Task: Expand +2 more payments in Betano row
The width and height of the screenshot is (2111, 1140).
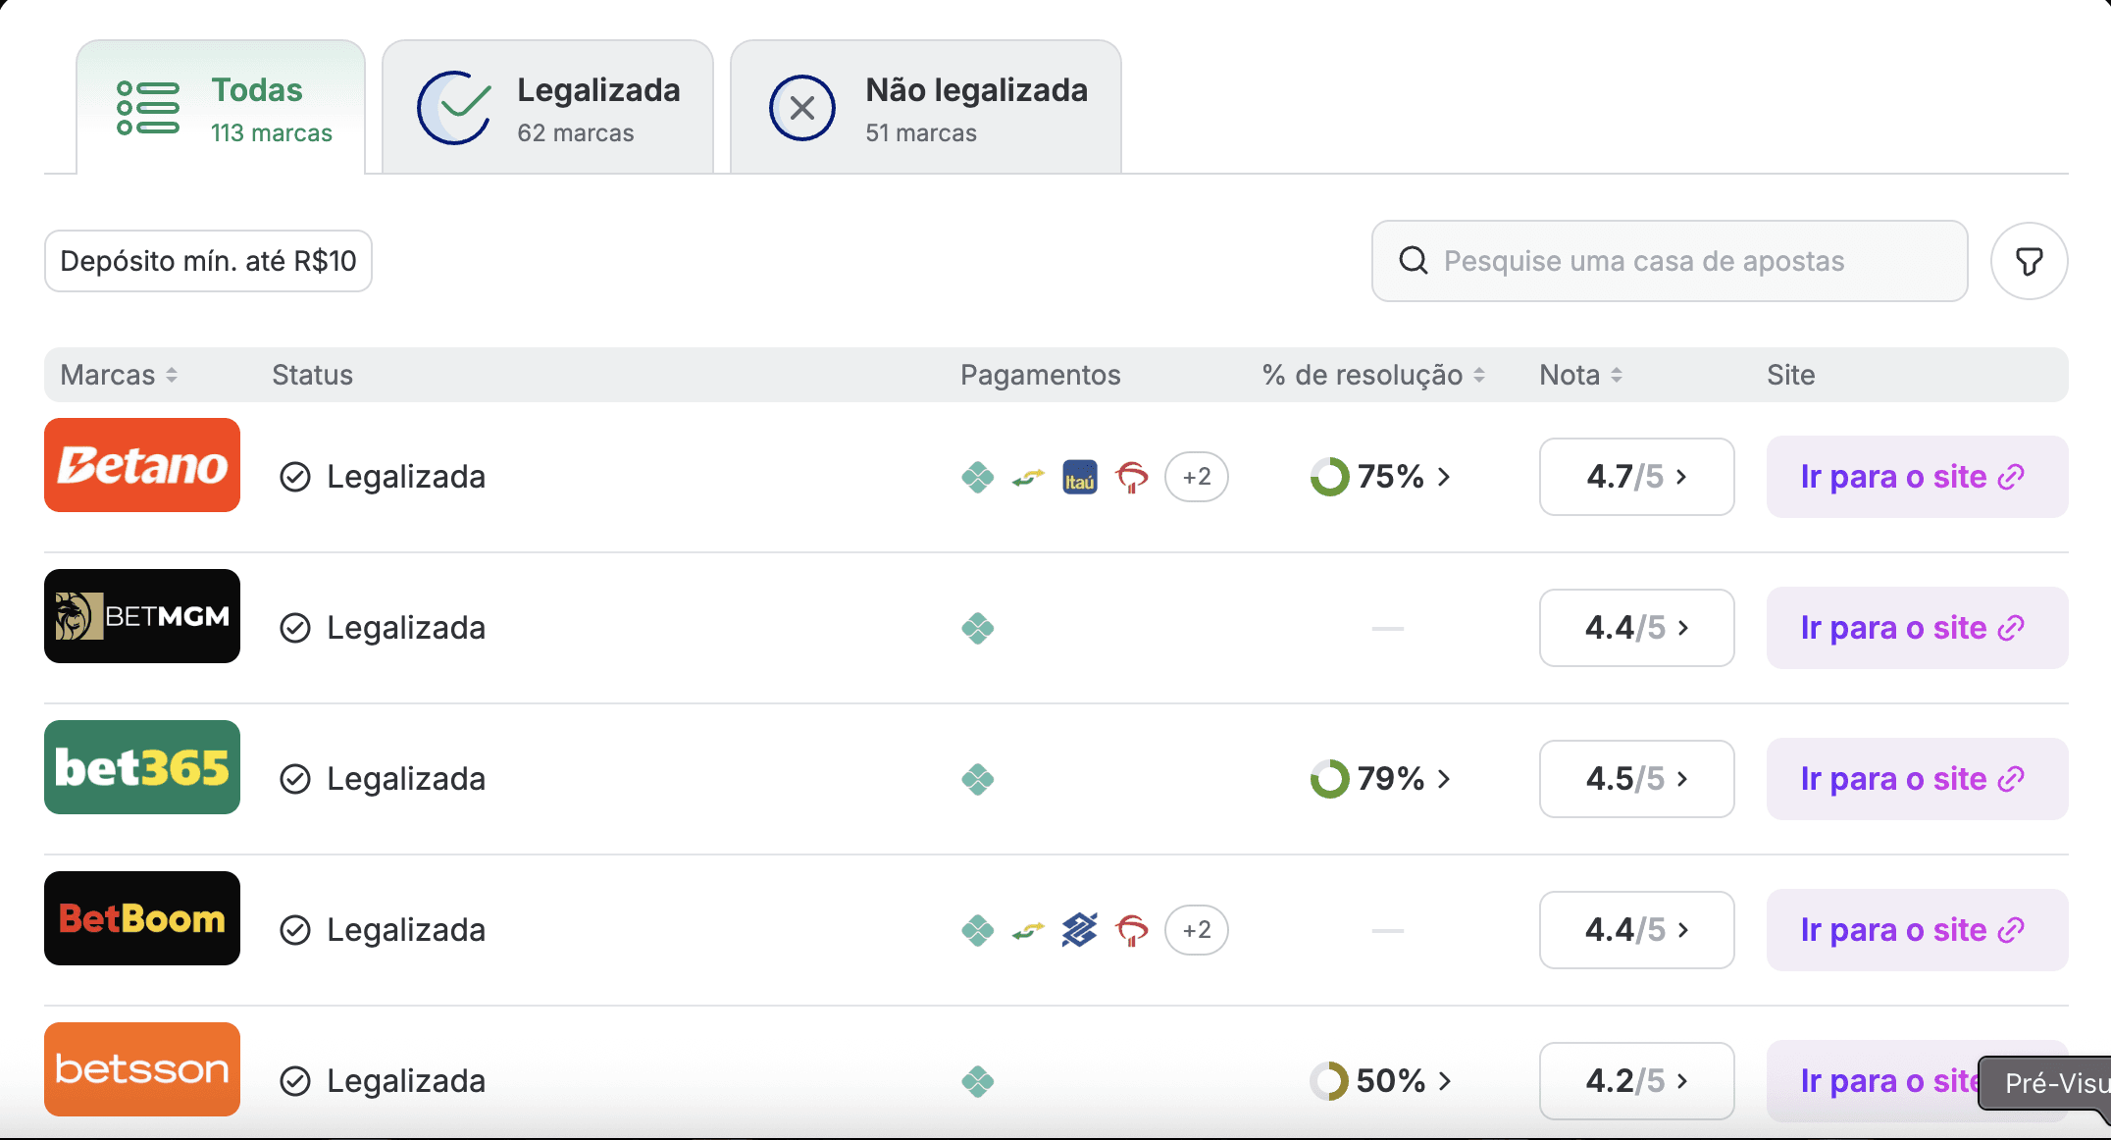Action: click(x=1197, y=477)
